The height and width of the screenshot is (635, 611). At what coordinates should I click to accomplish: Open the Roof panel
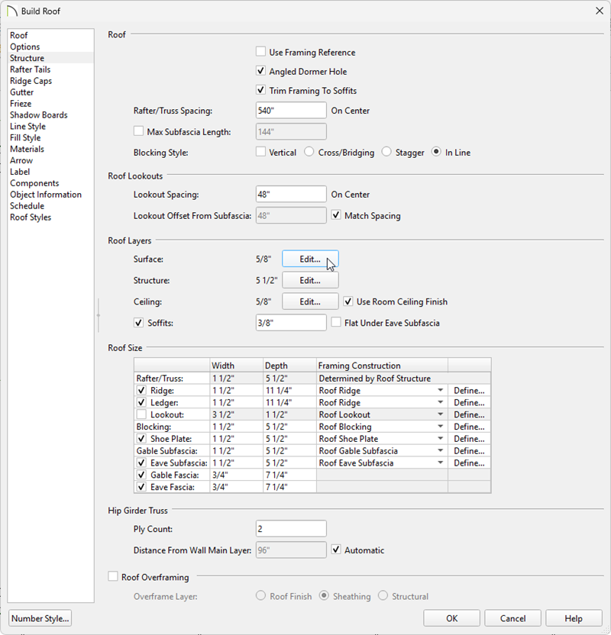click(x=19, y=35)
